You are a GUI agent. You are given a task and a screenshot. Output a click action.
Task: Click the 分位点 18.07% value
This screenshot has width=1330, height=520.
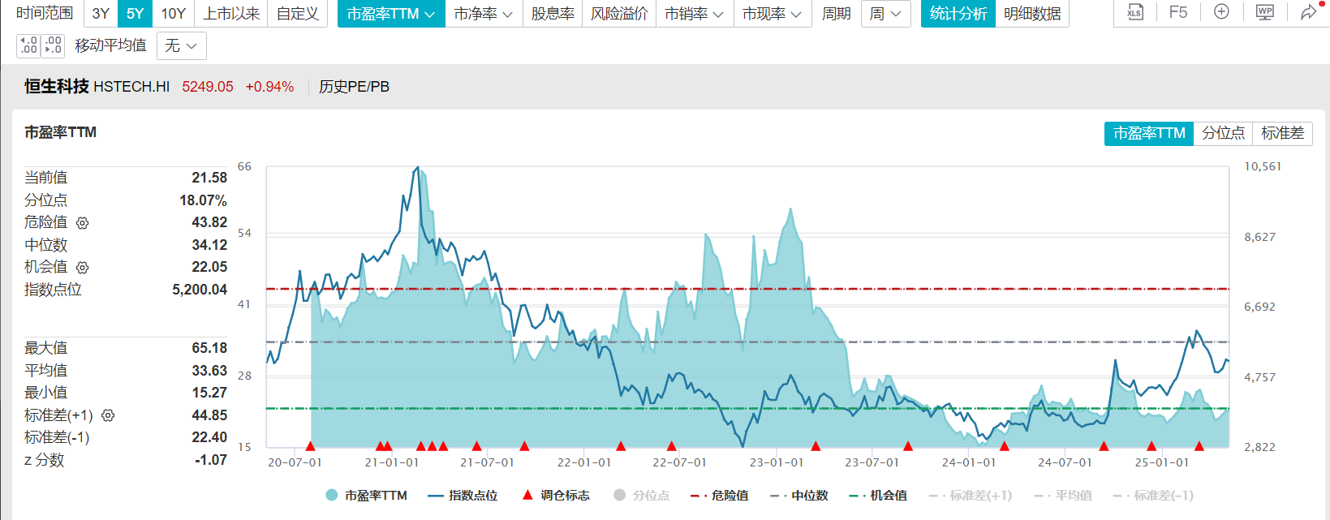pos(204,200)
